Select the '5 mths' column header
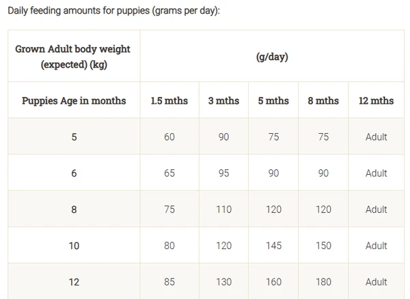The height and width of the screenshot is (299, 410). [x=273, y=100]
